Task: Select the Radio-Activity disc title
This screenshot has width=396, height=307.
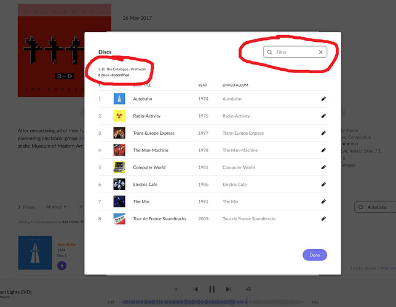Action: (x=147, y=116)
